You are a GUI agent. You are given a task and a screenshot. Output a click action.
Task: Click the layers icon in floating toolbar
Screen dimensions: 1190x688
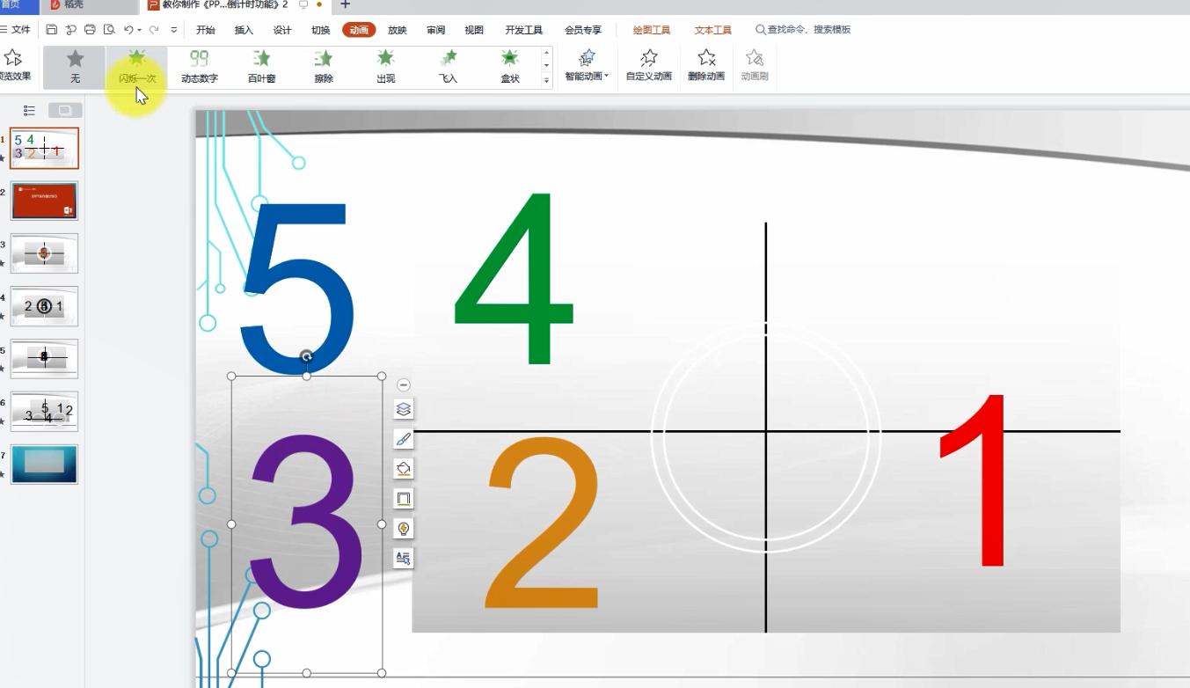[x=404, y=409]
